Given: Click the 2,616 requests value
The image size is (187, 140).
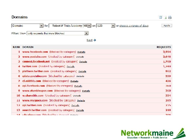Looking at the screenshot, I should pos(167,57).
